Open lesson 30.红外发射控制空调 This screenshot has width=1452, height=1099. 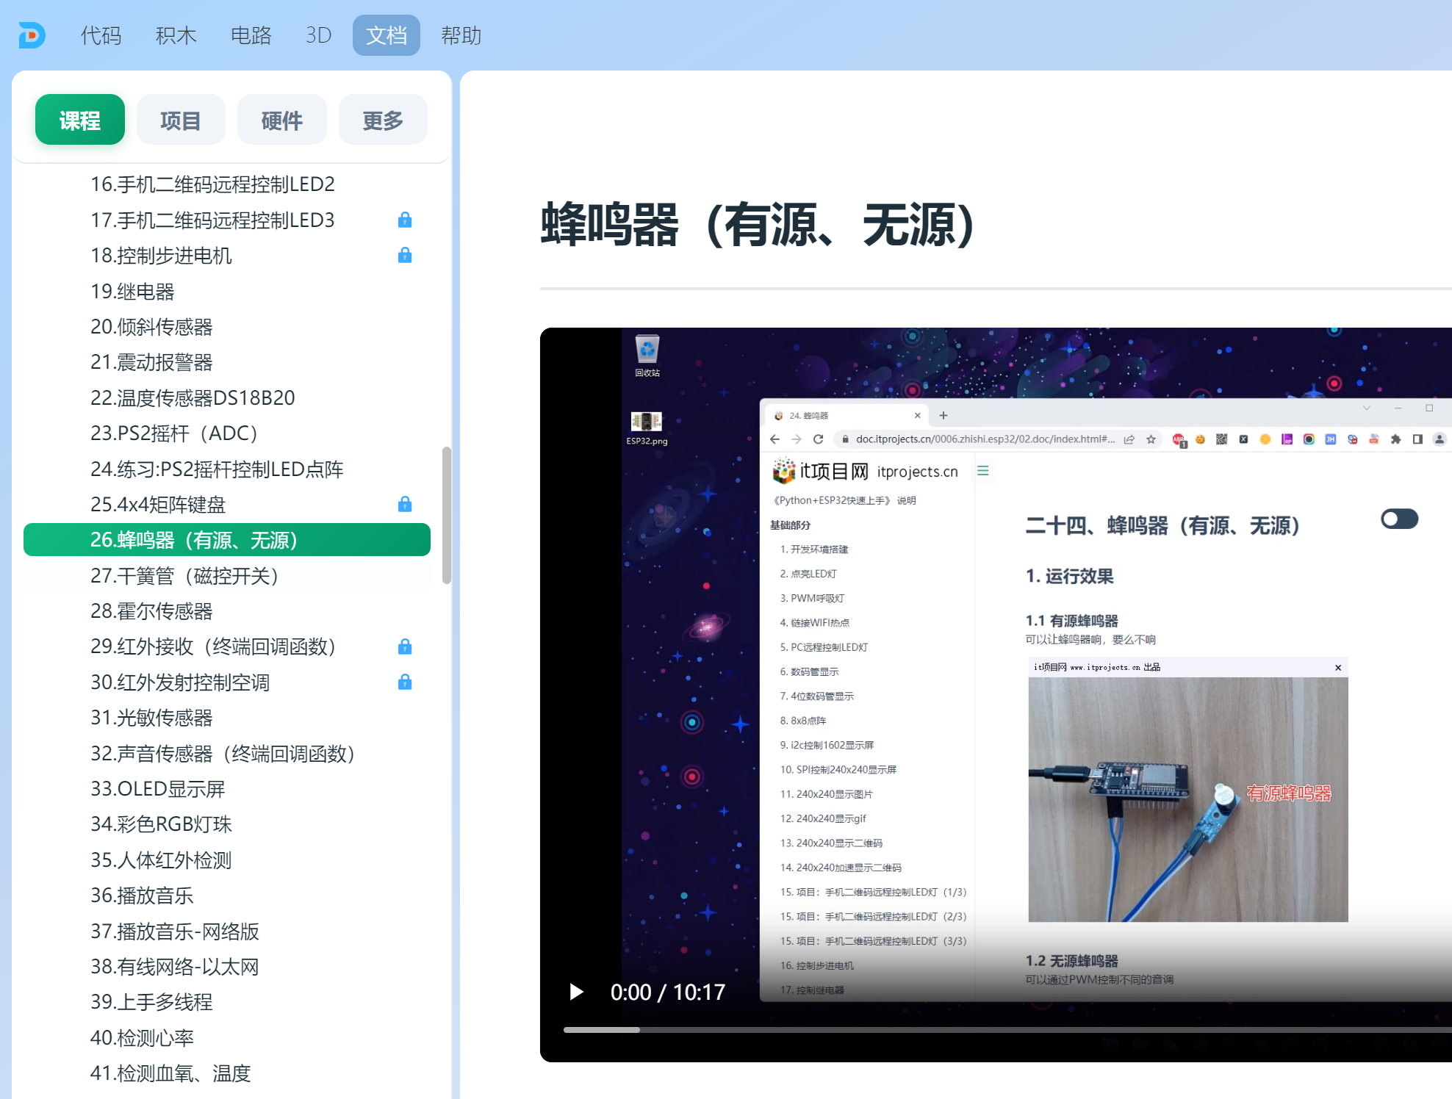tap(227, 682)
